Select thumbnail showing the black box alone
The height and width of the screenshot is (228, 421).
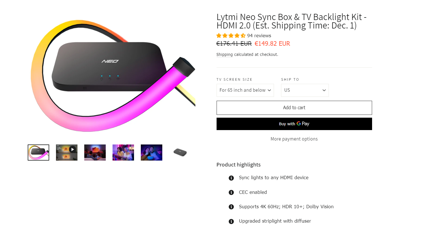[180, 152]
